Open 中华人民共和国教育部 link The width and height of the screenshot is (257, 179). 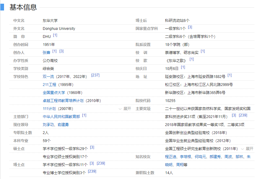tap(61, 117)
